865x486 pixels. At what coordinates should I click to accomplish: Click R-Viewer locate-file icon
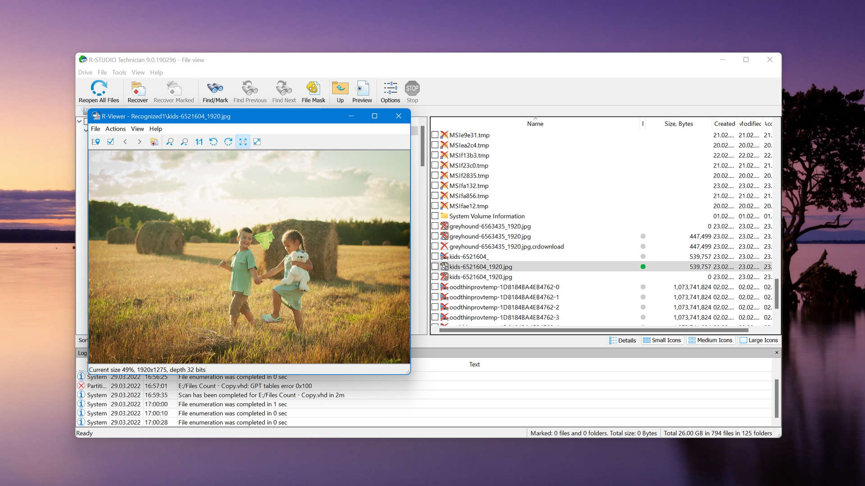click(96, 142)
